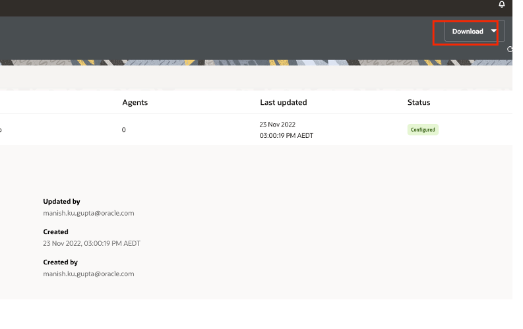
Task: Click the full Created timestamp in details
Action: coord(92,243)
